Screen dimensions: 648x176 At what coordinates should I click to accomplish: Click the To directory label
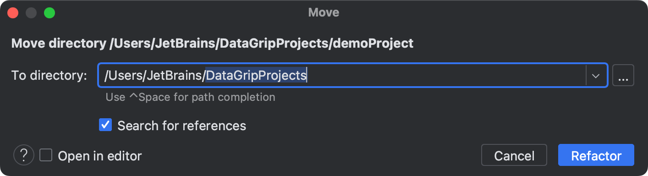(49, 76)
